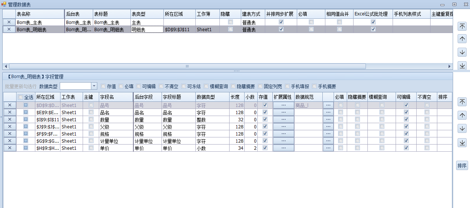The width and height of the screenshot is (470, 208).
Task: Move selected field to top of list
Action: (462, 102)
